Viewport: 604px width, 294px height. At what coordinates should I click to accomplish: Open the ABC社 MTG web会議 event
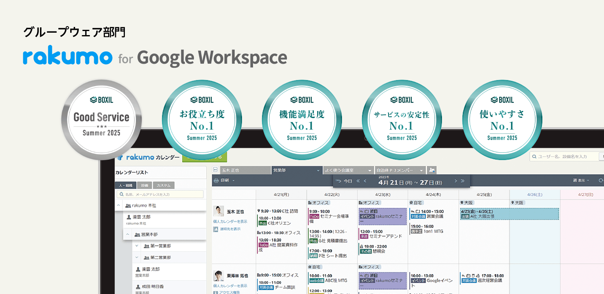[327, 278]
